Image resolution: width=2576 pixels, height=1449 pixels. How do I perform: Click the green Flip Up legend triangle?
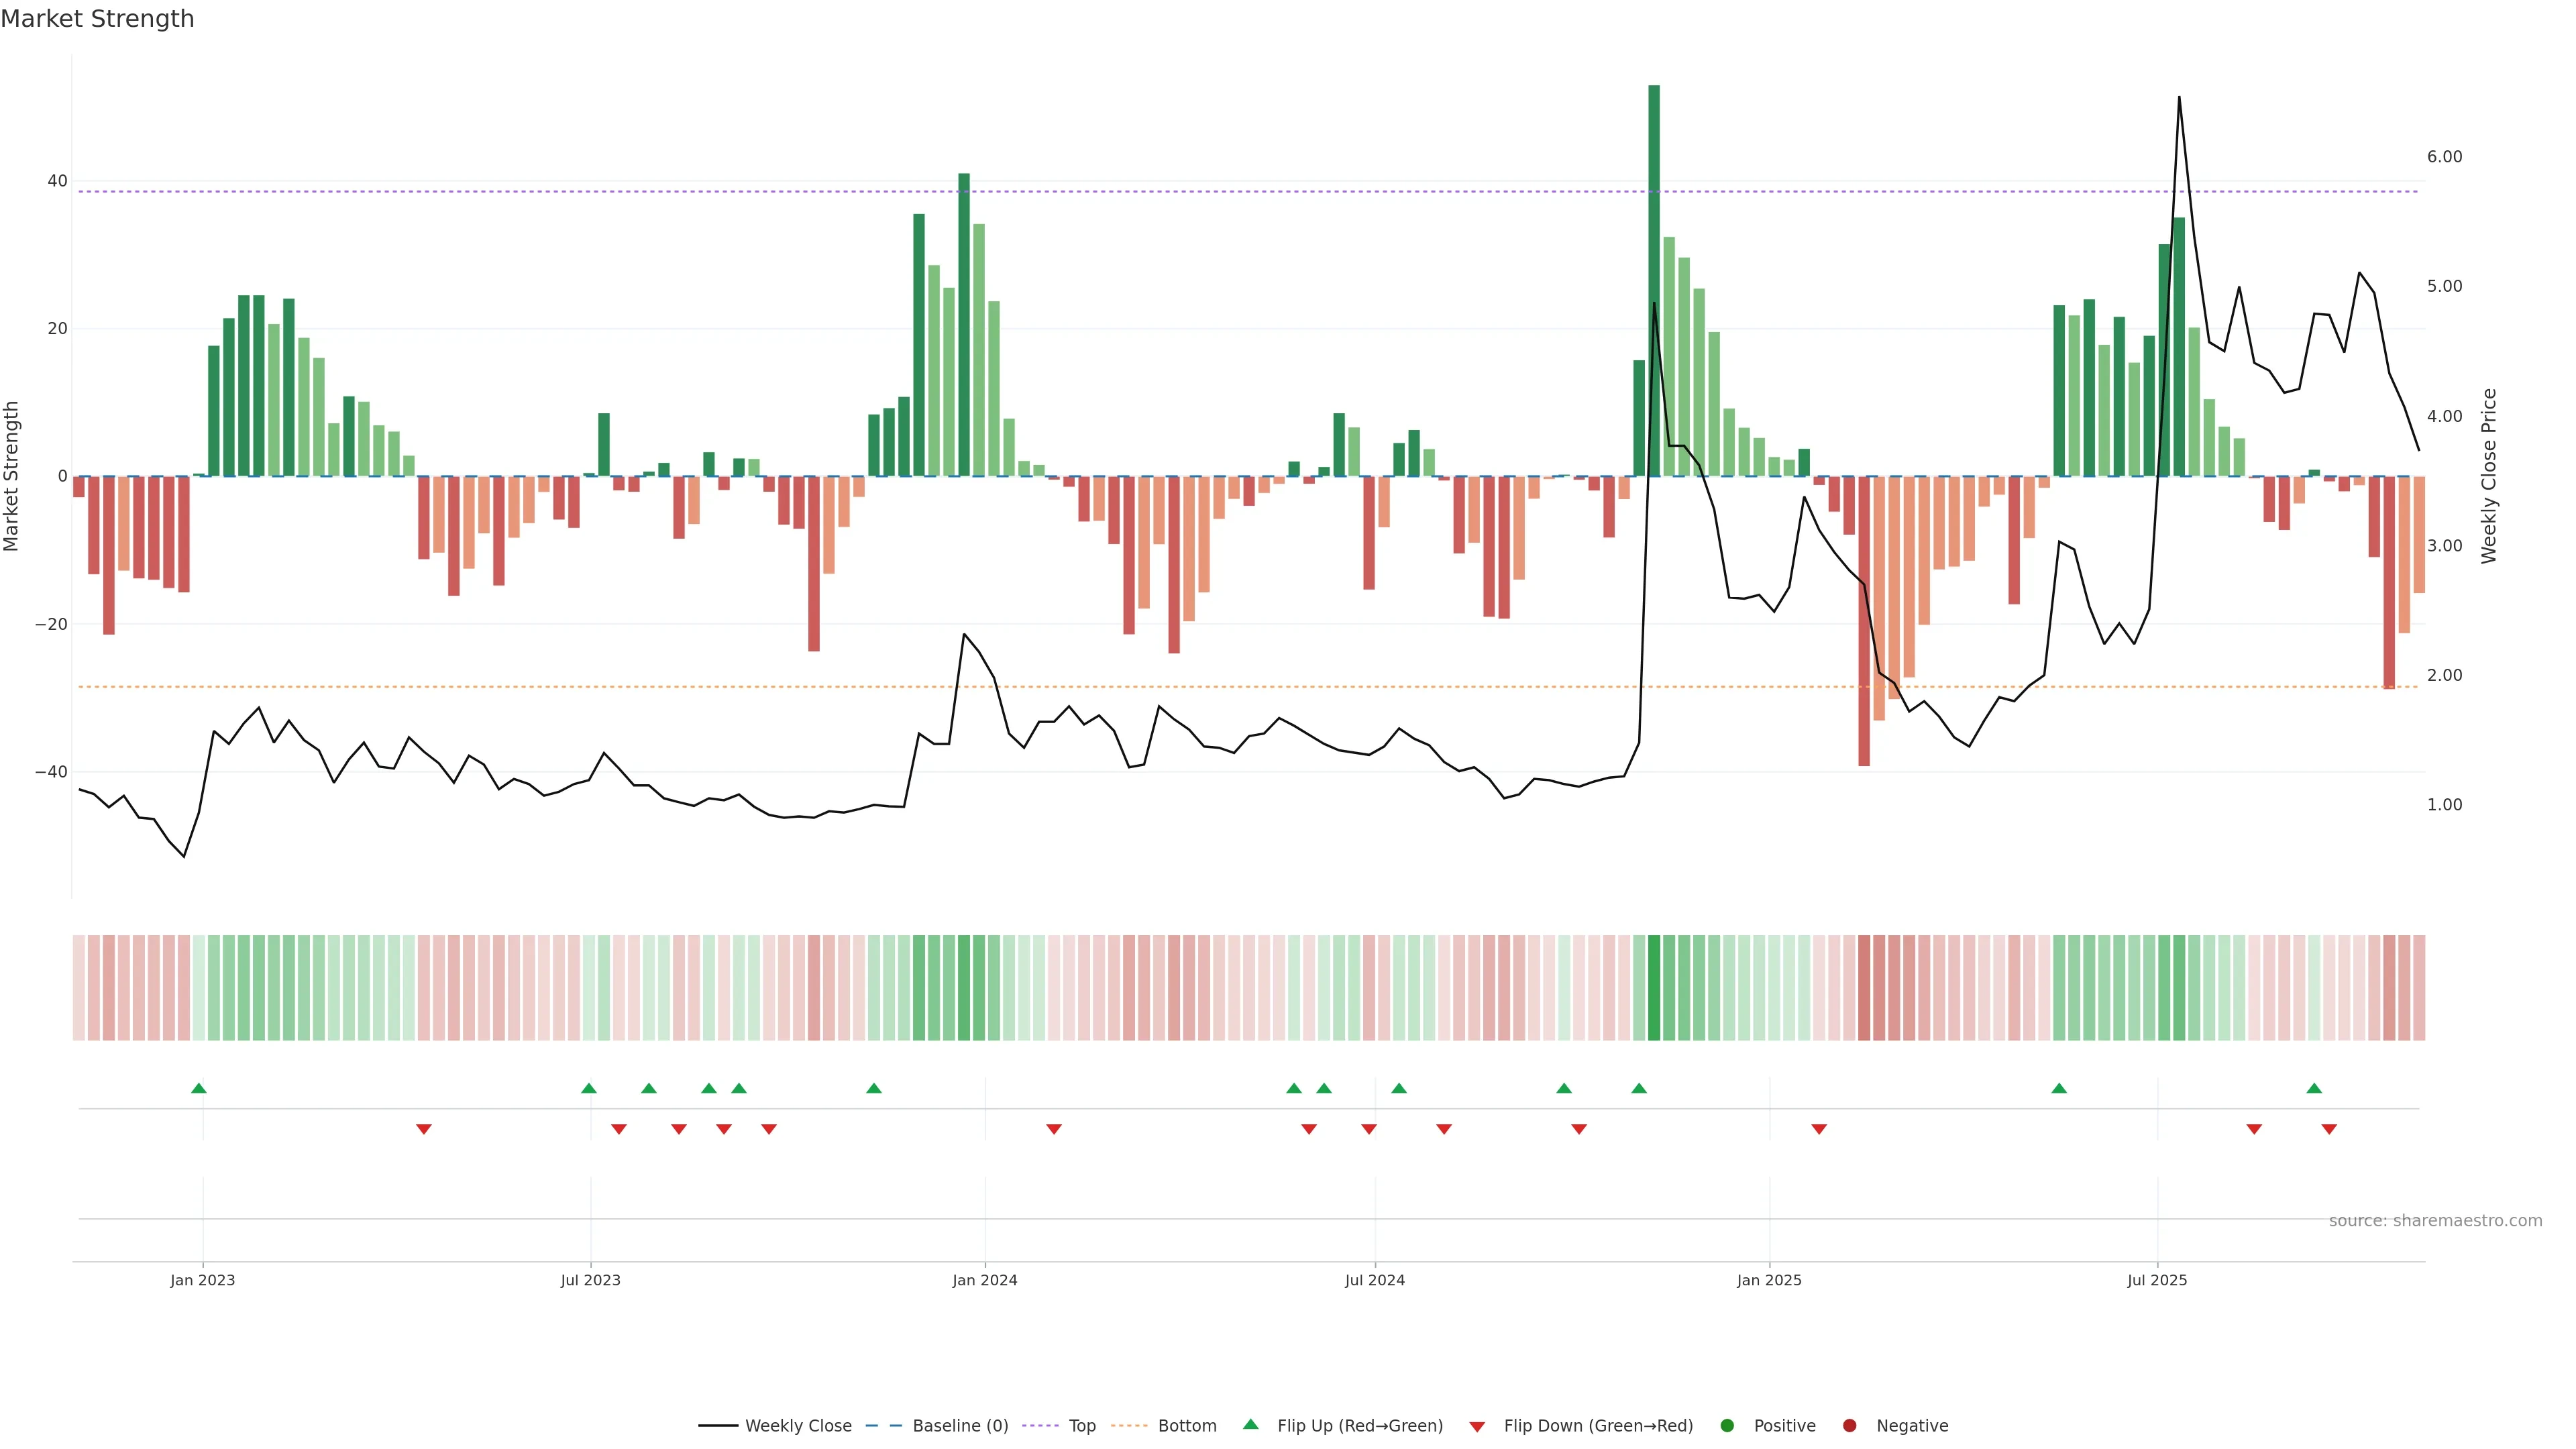(1250, 1424)
